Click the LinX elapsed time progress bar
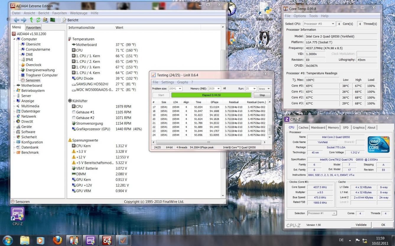Viewport: 395px width, 246px height. point(212,95)
